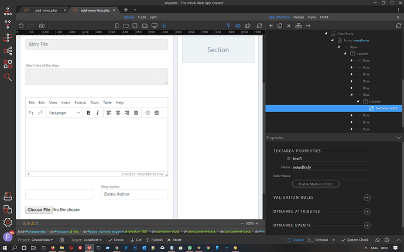The width and height of the screenshot is (404, 252).
Task: Click the Undo icon in the design toolbar
Action: pos(21,26)
